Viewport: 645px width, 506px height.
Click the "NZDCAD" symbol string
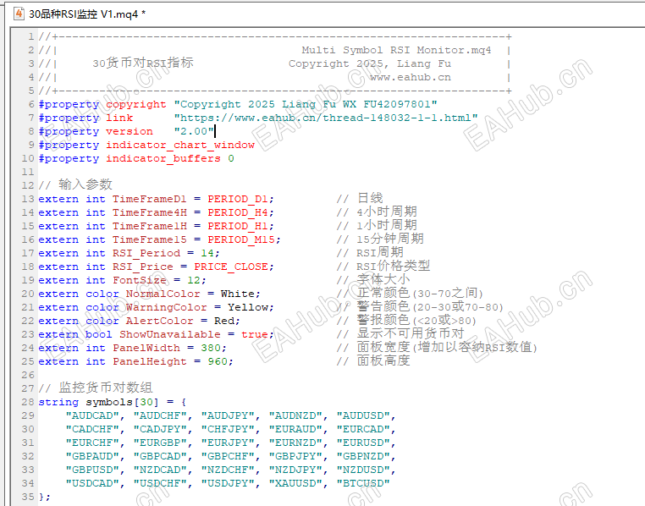[x=160, y=470]
